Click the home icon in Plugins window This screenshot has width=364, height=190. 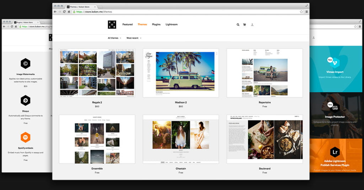pos(16,26)
